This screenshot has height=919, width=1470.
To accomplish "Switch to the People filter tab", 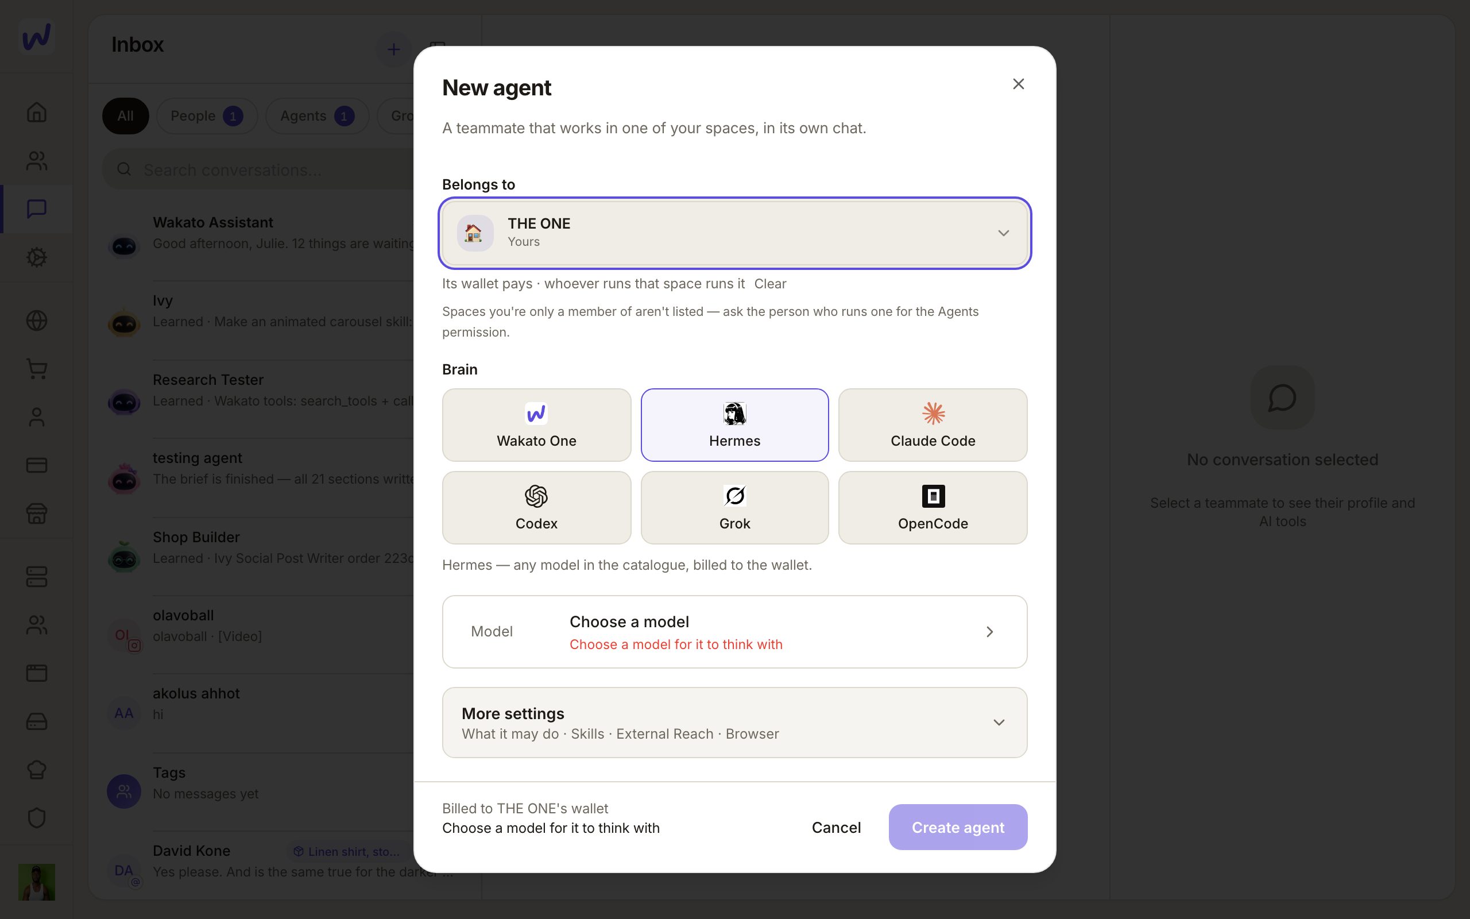I will (207, 116).
